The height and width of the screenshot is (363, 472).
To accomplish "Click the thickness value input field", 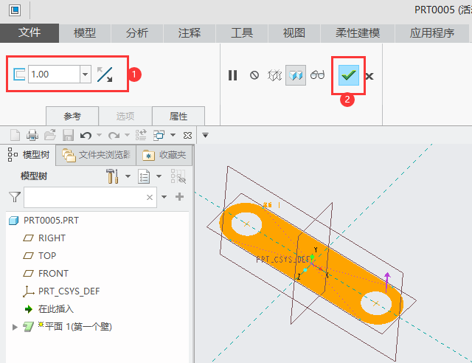I will 52,75.
